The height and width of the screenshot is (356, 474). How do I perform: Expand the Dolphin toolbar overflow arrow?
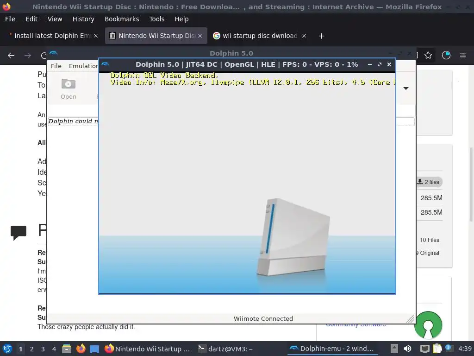click(406, 89)
